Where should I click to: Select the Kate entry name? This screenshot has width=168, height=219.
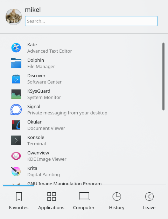tap(32, 45)
